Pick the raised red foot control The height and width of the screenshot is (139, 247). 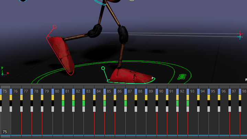click(x=63, y=53)
